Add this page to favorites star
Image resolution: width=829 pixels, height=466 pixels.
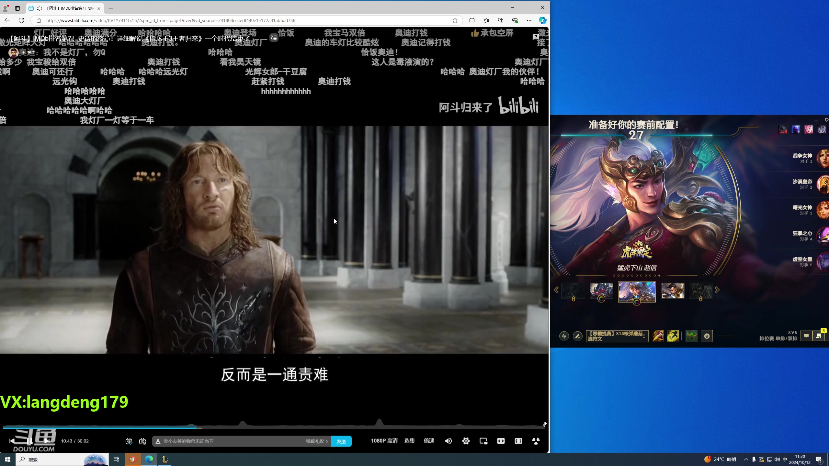coord(455,20)
